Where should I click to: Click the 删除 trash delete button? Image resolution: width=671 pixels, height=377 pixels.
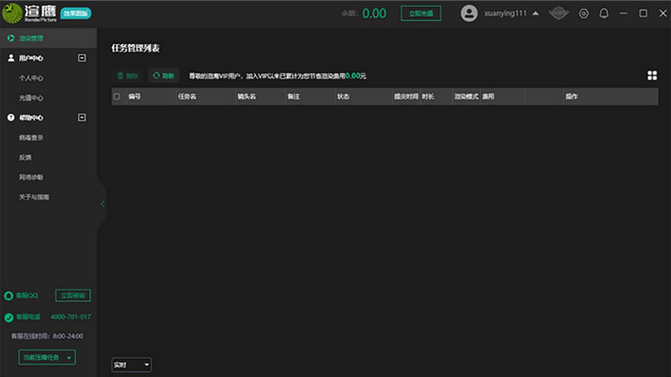[x=127, y=76]
